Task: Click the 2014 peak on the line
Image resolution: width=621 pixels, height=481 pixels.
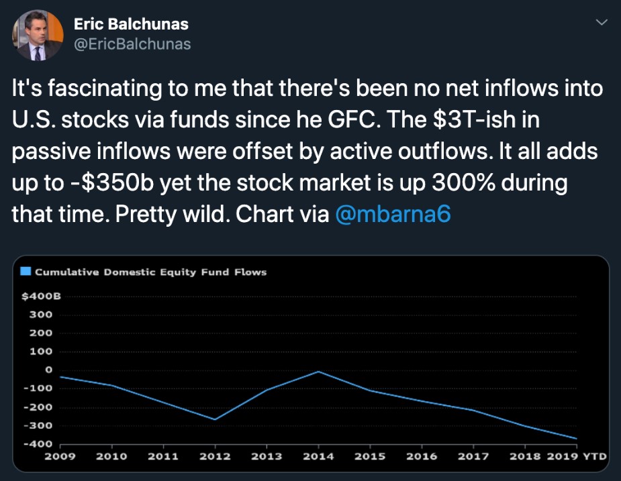Action: 318,372
